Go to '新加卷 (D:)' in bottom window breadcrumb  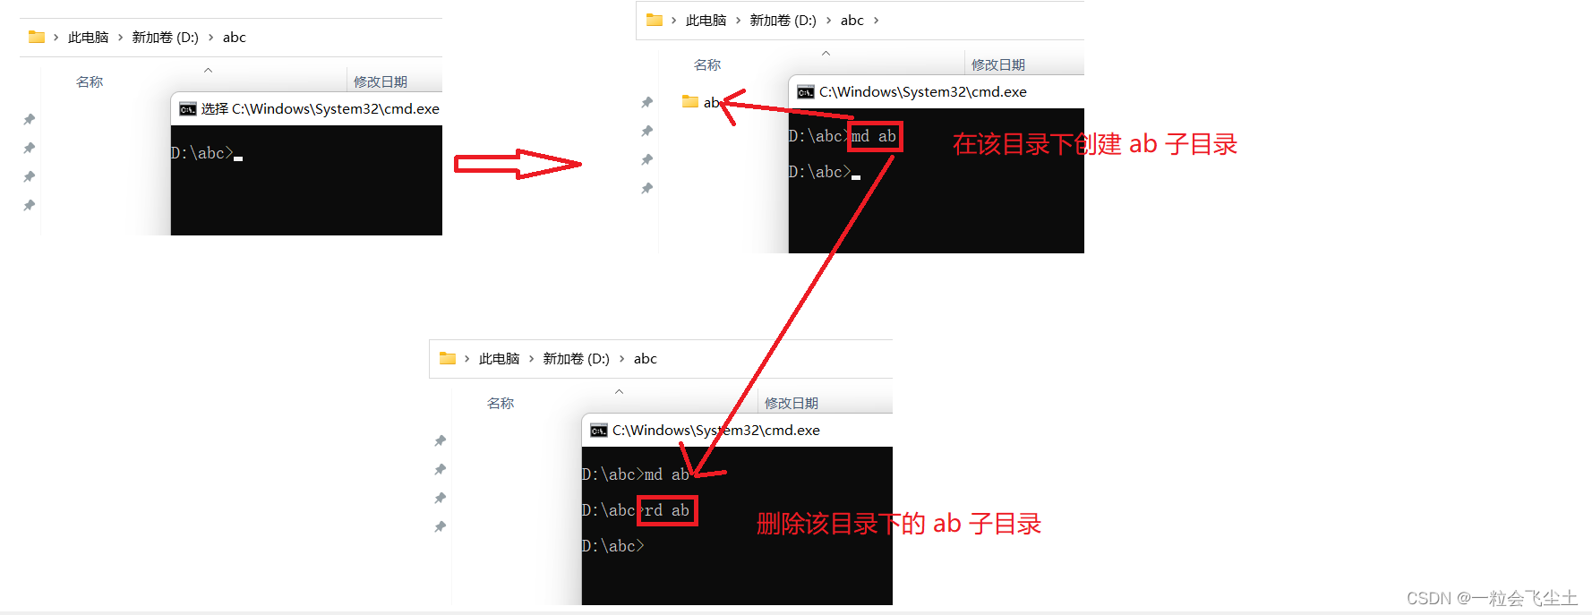pos(576,359)
